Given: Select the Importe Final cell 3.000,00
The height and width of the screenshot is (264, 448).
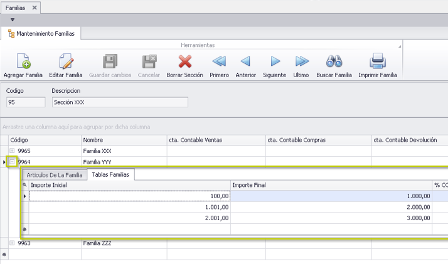Looking at the screenshot, I should pyautogui.click(x=331, y=218).
